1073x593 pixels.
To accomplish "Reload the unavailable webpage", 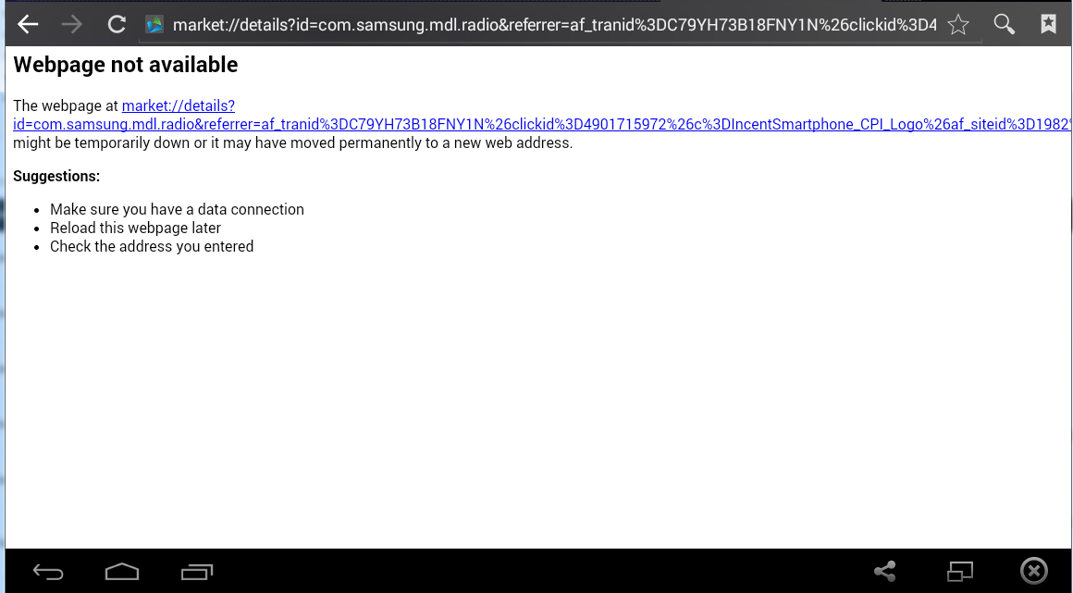I will 117,24.
